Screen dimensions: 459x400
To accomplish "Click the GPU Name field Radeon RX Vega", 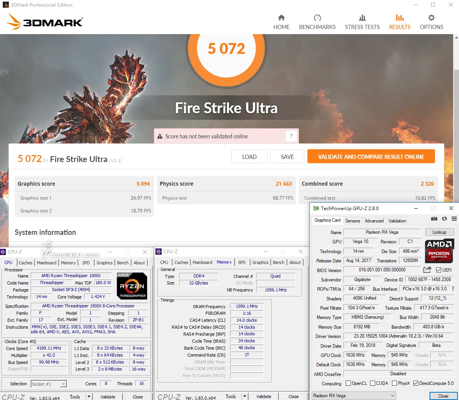I will pyautogui.click(x=382, y=232).
